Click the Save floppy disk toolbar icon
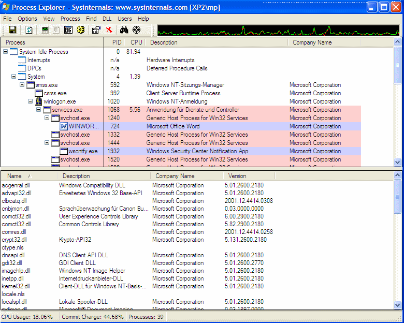The width and height of the screenshot is (404, 323). pyautogui.click(x=12, y=30)
